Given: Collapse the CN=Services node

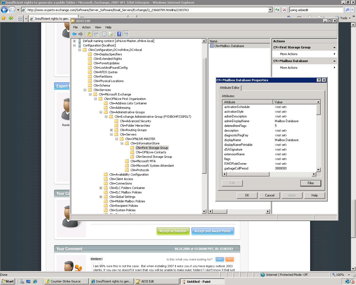Looking at the screenshot, I should pyautogui.click(x=85, y=90).
